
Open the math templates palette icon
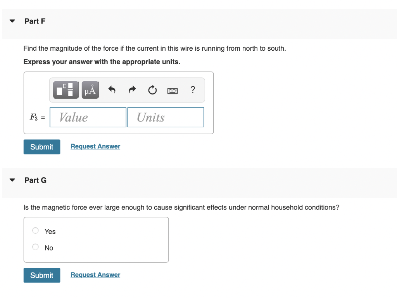[x=66, y=90]
